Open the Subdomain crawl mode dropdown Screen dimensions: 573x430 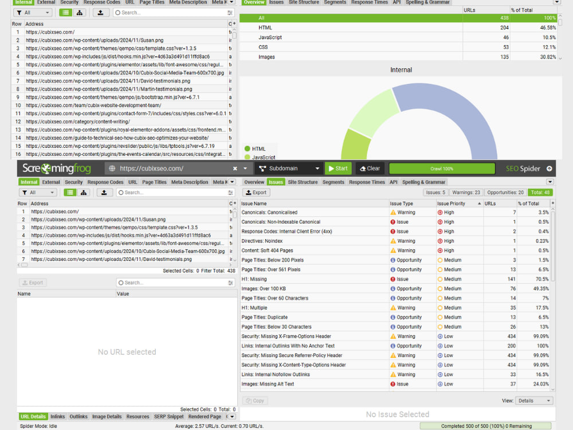[289, 169]
